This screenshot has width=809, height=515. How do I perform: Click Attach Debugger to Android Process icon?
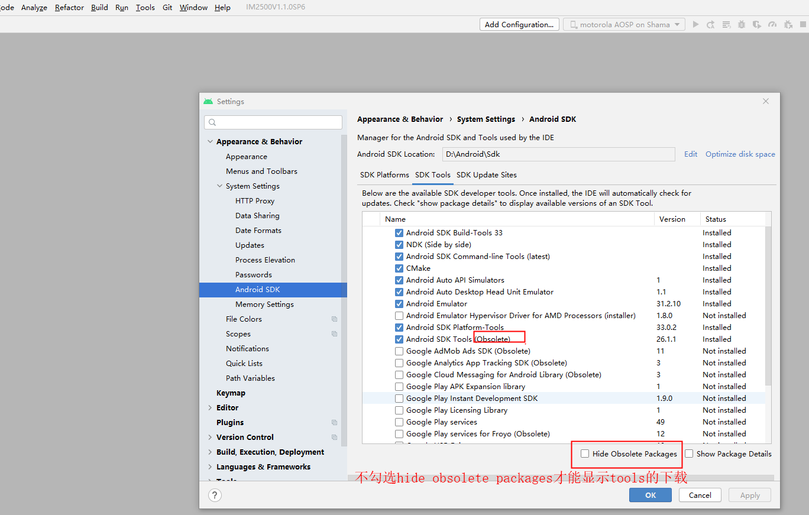tap(788, 24)
